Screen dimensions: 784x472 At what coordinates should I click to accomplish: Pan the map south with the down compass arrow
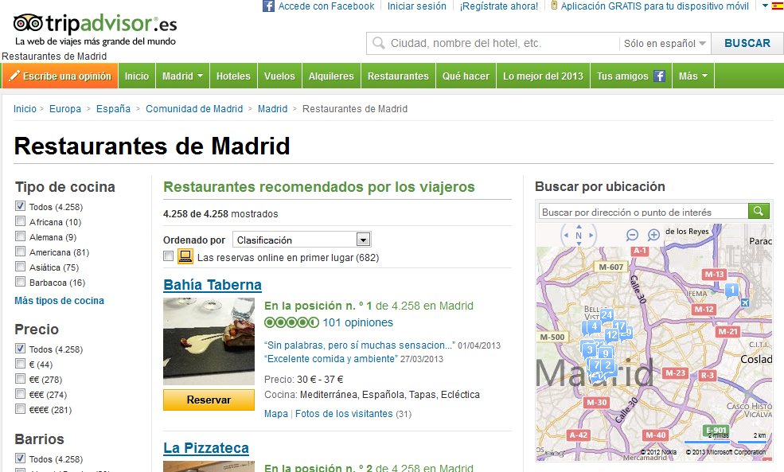coord(579,244)
